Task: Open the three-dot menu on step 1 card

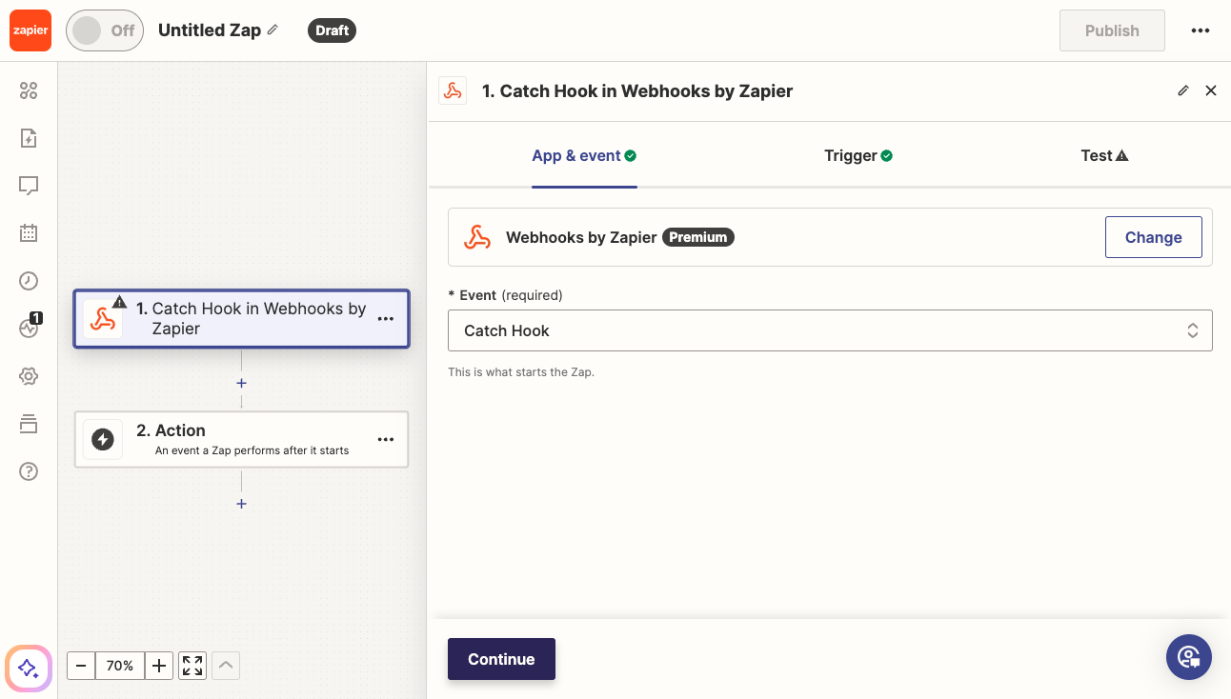Action: [x=386, y=319]
